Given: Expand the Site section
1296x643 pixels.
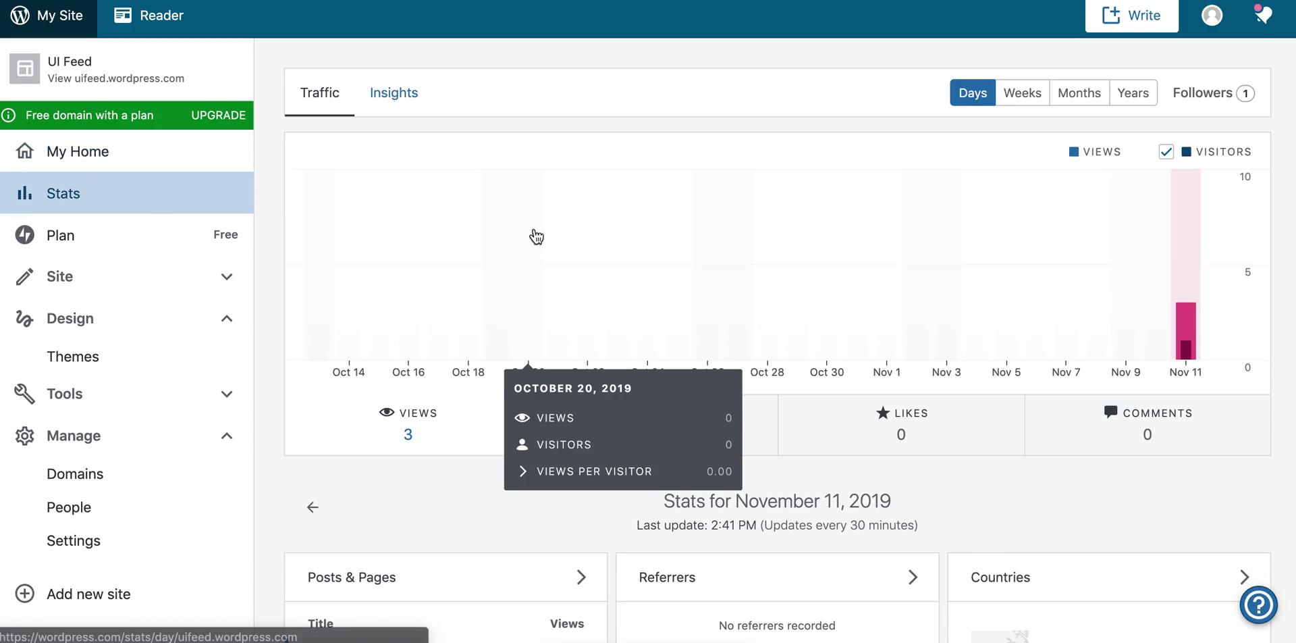Looking at the screenshot, I should [227, 277].
